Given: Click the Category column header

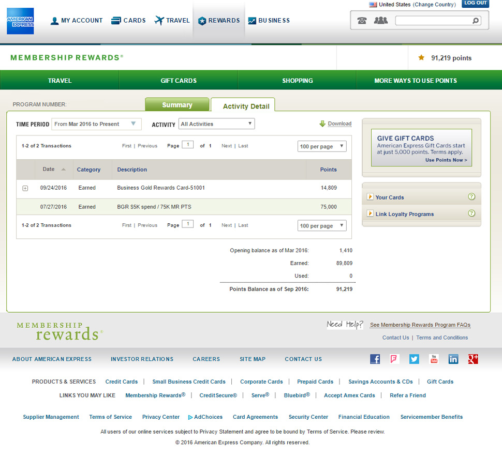Looking at the screenshot, I should click(88, 170).
